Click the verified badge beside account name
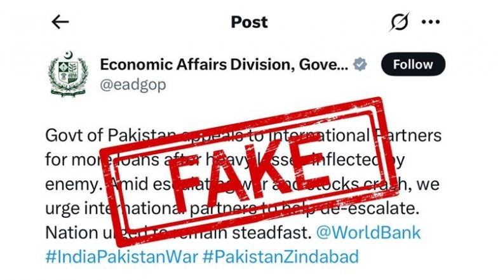This screenshot has width=498, height=280. tap(360, 65)
